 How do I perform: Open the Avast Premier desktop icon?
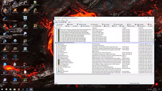(15, 11)
